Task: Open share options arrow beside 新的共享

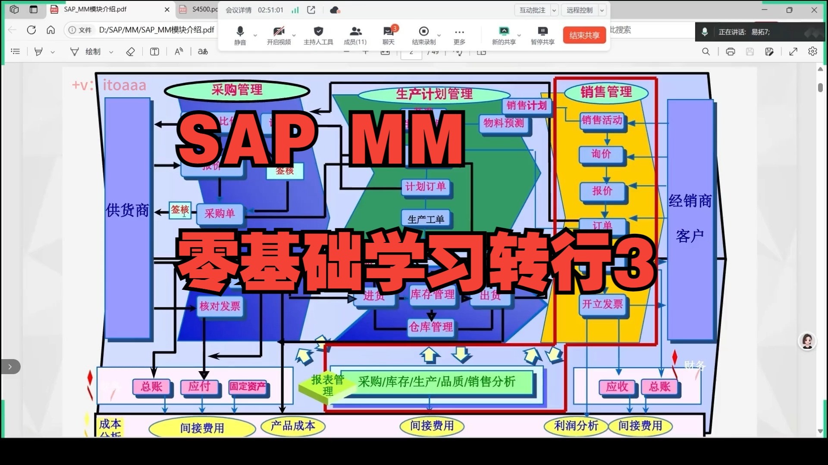Action: (x=519, y=35)
